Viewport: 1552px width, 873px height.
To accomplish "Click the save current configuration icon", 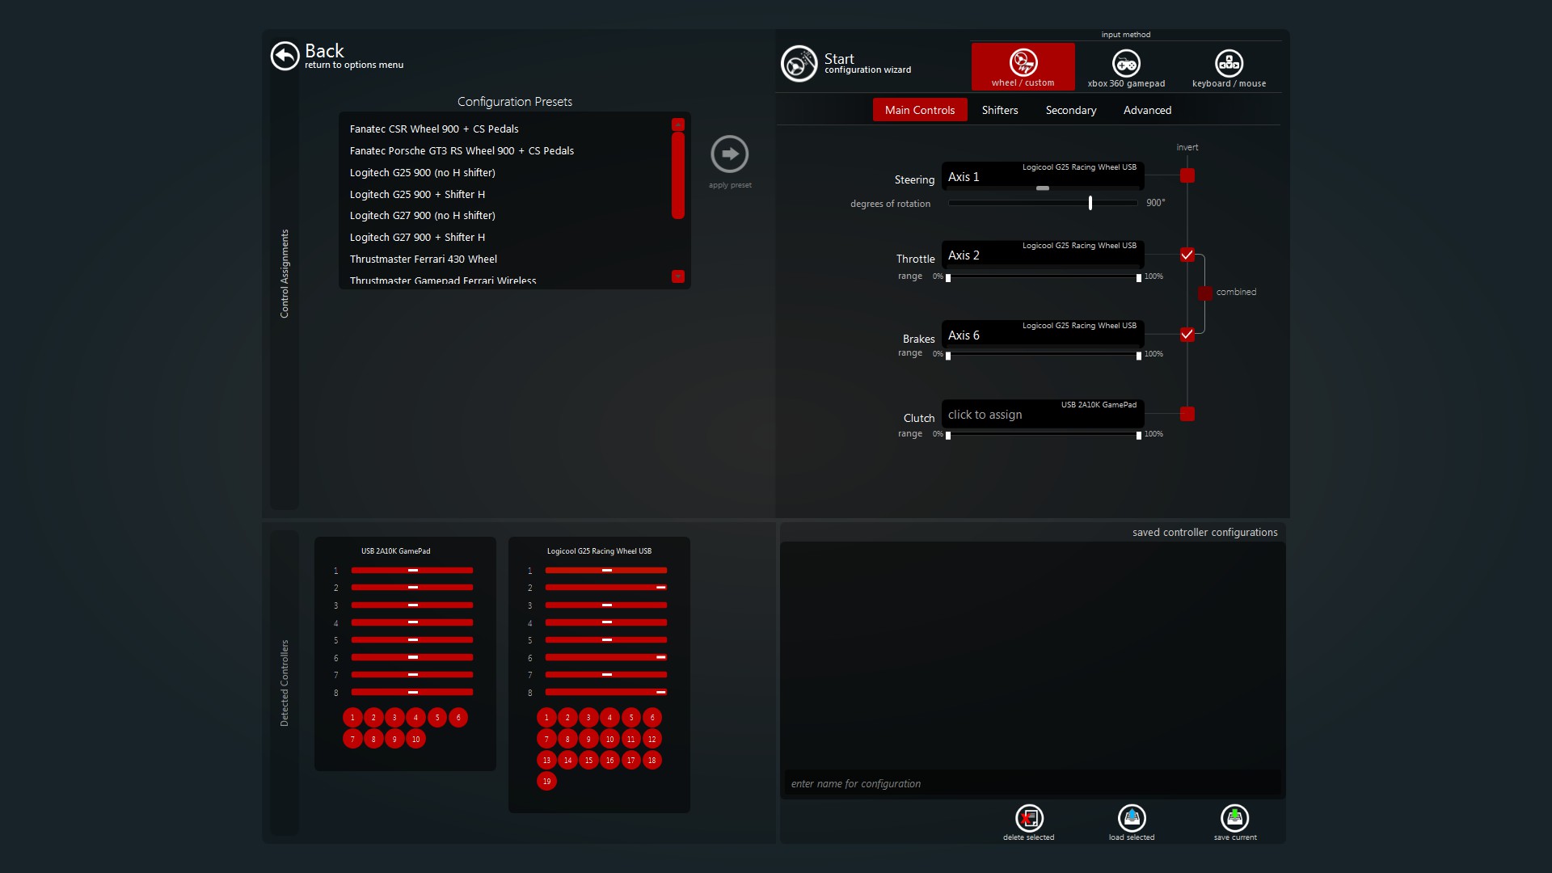I will 1234,818.
